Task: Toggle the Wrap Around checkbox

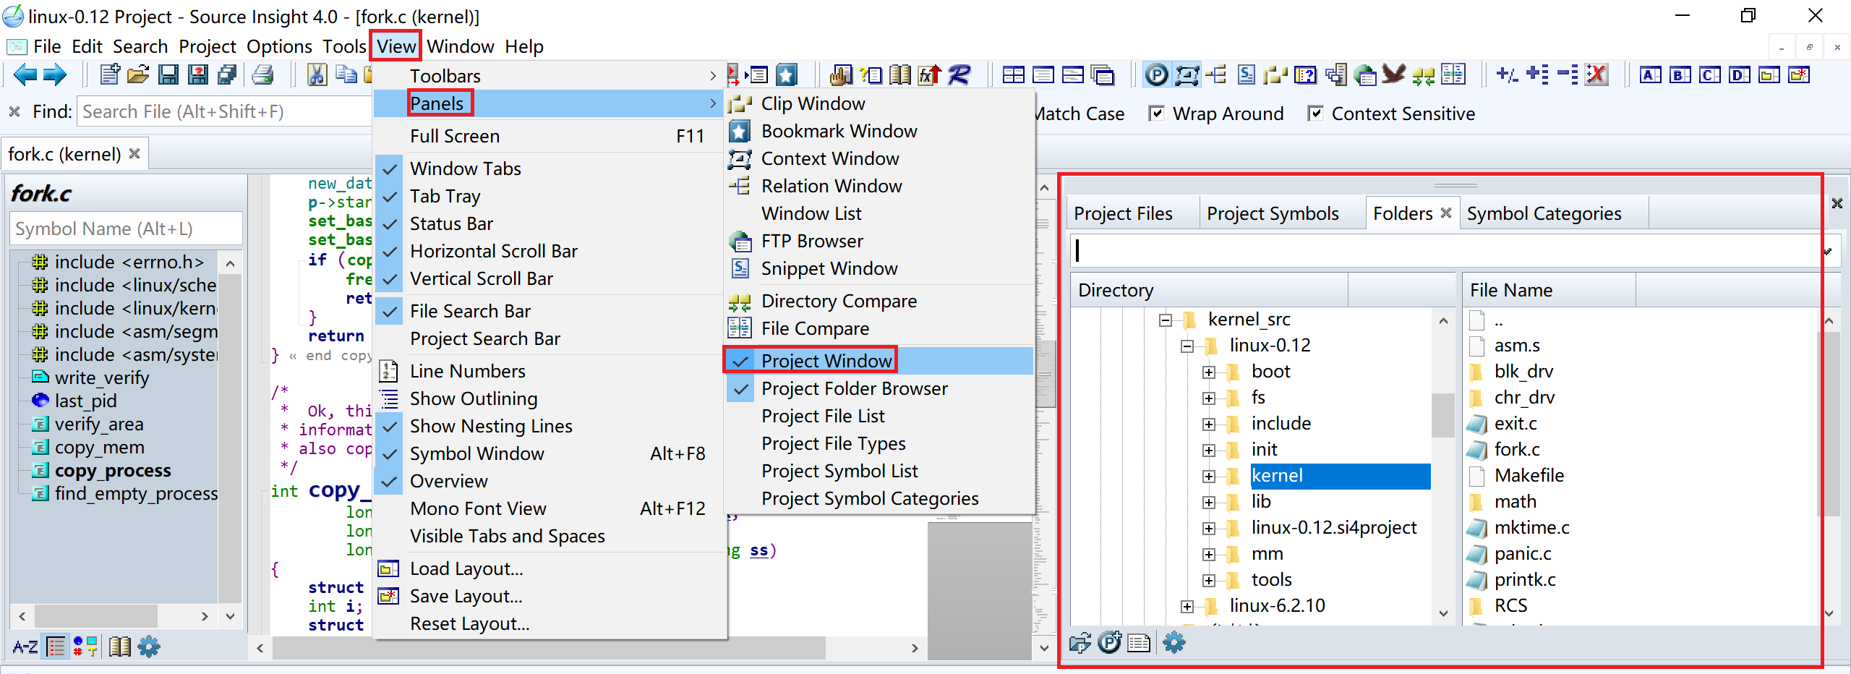Action: click(1157, 114)
